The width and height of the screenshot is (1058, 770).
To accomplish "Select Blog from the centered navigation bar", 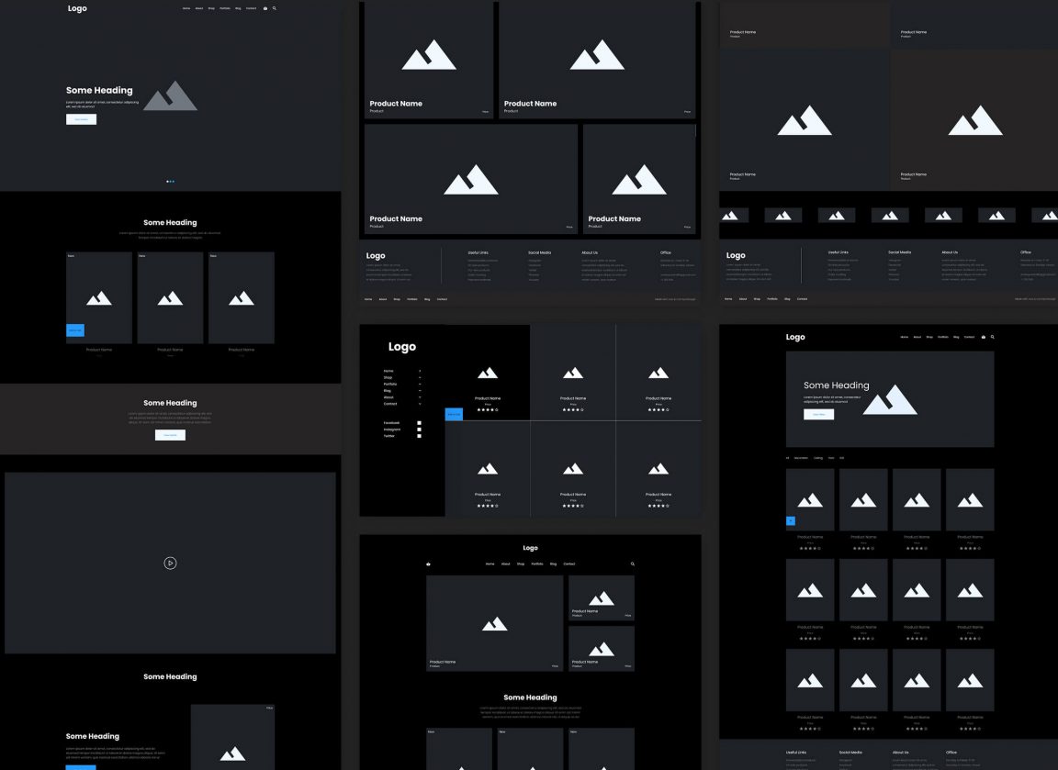I will point(553,564).
